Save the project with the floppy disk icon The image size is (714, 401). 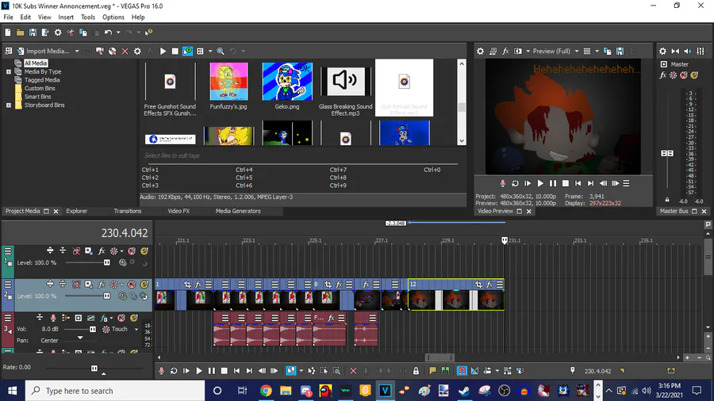(x=33, y=32)
